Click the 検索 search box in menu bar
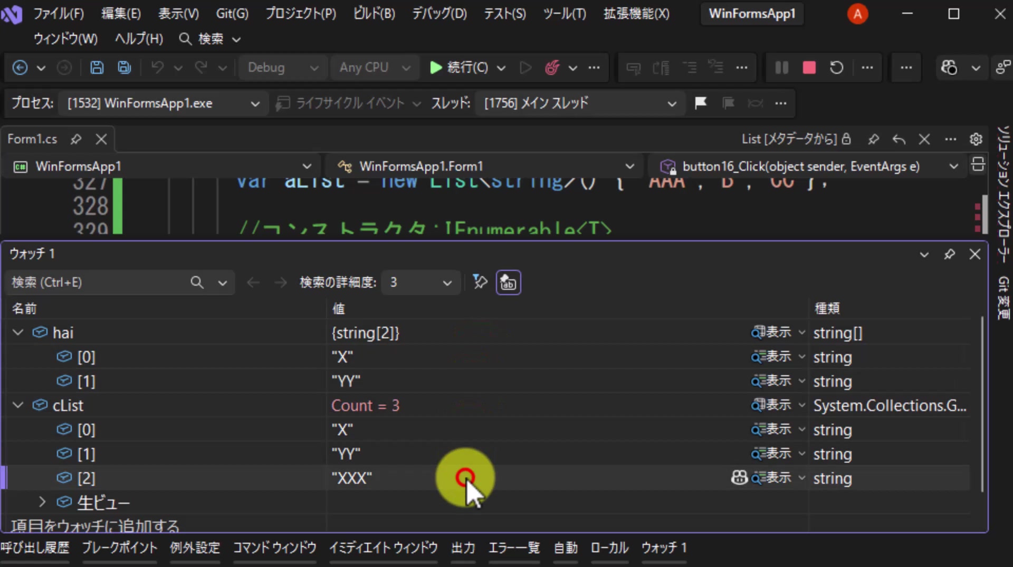 coord(210,39)
